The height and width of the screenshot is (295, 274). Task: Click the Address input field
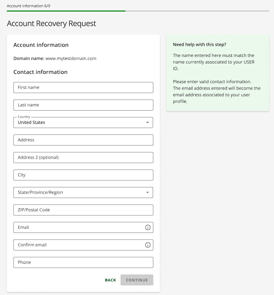click(x=83, y=140)
